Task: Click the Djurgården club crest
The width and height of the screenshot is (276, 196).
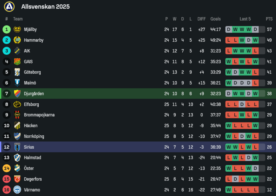Action: [17, 94]
